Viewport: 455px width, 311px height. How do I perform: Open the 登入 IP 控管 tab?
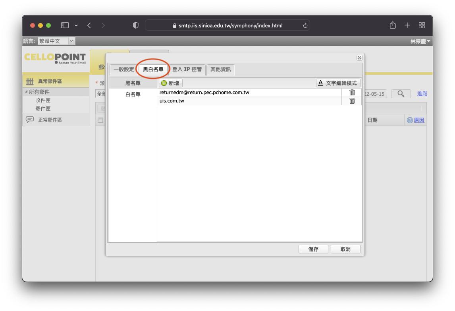click(x=187, y=70)
